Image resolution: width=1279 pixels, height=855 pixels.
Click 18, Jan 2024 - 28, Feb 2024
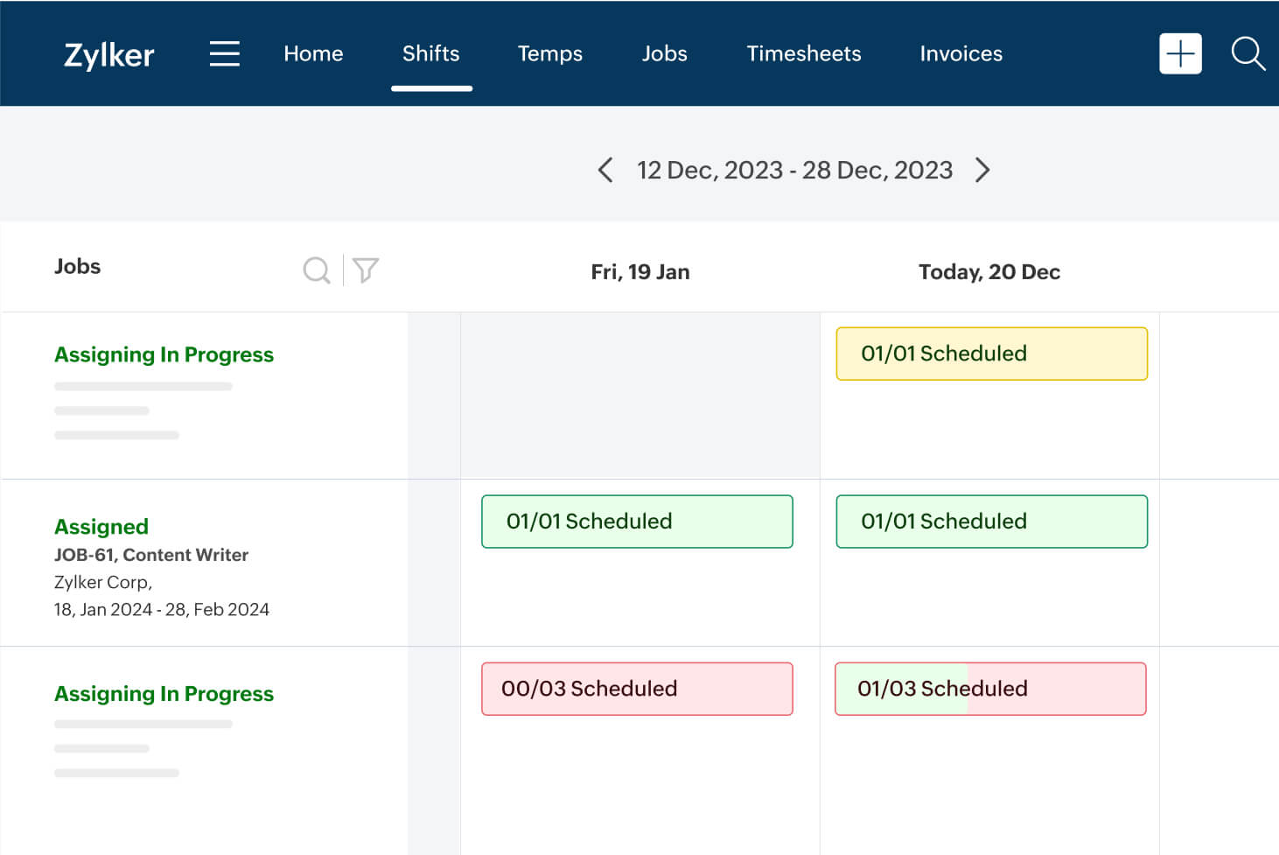pyautogui.click(x=162, y=609)
